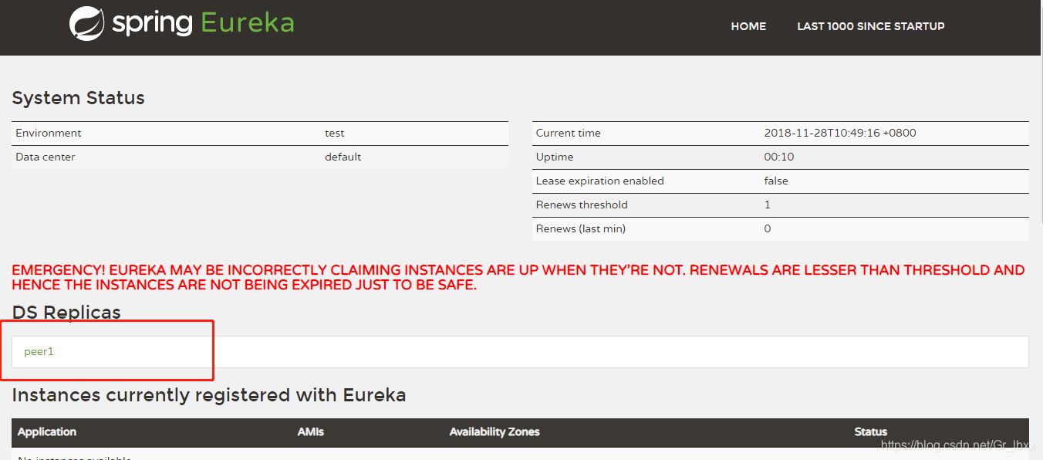
Task: Open the spring Eureka brand link
Action: (182, 23)
